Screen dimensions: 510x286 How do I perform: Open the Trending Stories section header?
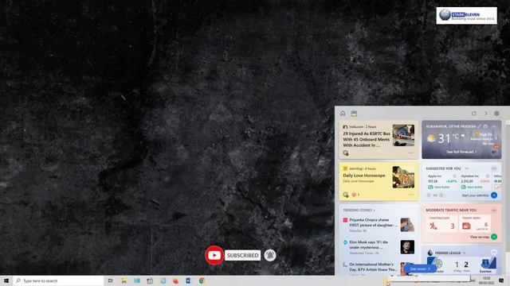click(x=359, y=210)
